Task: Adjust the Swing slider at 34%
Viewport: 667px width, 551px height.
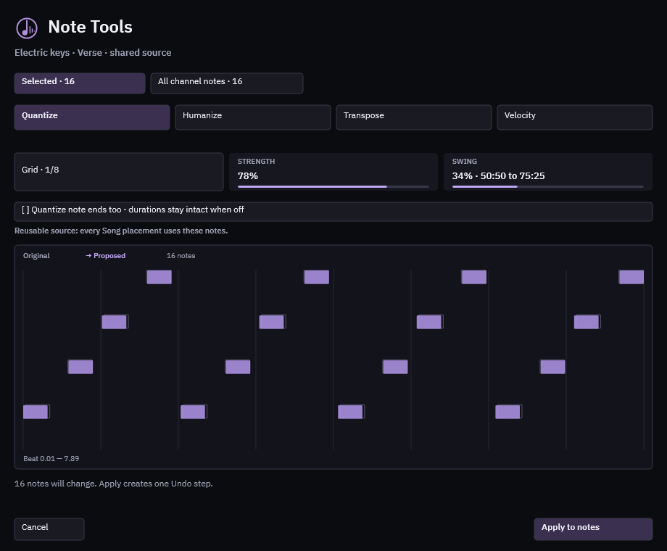Action: click(x=548, y=186)
